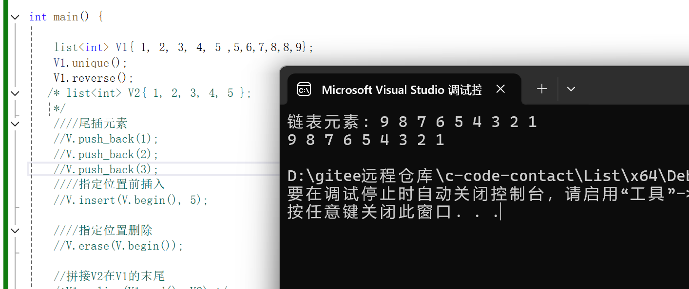Click the 链表元素 output line in console
689x289 pixels.
click(x=412, y=122)
